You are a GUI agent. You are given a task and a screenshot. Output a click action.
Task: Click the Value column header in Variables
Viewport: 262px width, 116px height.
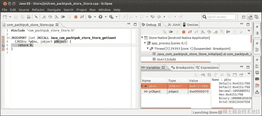click(x=199, y=81)
